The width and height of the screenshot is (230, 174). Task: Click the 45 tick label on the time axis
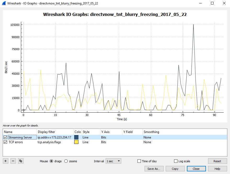pos(119,115)
